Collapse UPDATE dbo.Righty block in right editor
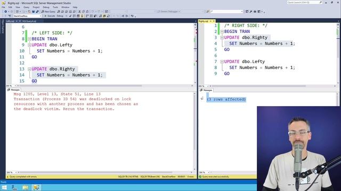This screenshot has height=191, width=341. (x=222, y=38)
